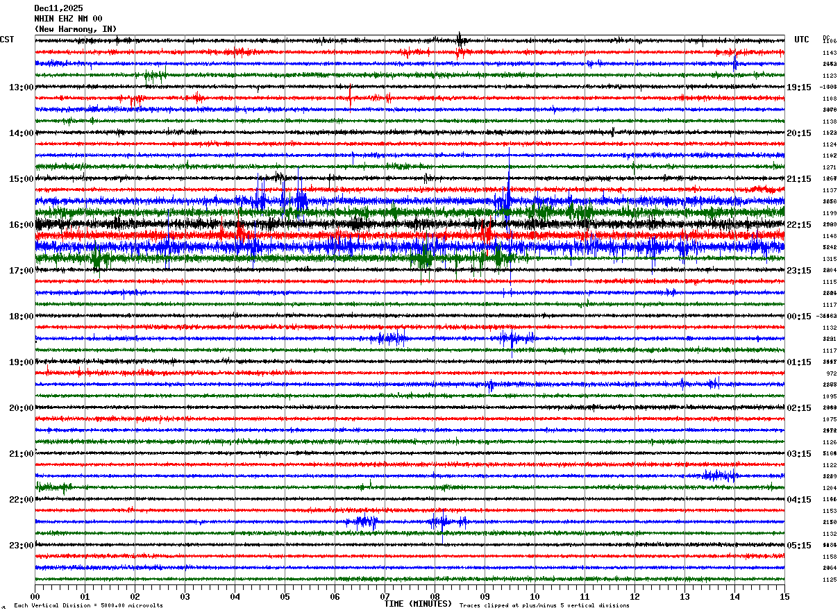This screenshot has width=840, height=615.
Task: Click the 23:15 UTC time label
Action: pos(799,271)
